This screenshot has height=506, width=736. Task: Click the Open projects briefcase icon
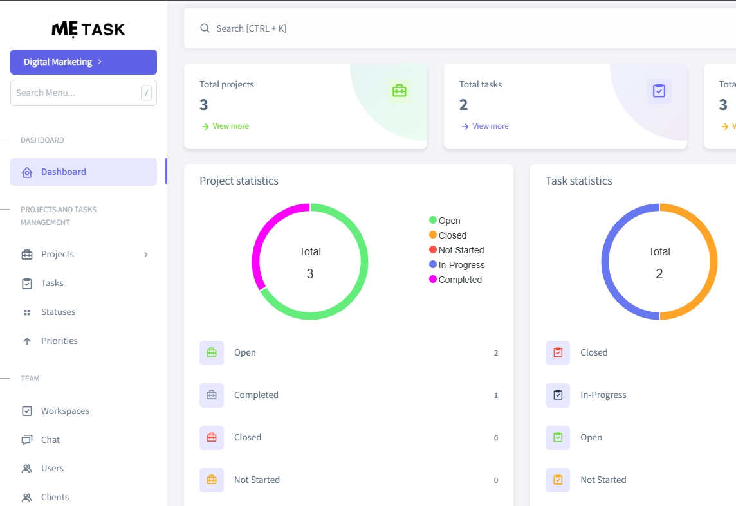pos(212,353)
